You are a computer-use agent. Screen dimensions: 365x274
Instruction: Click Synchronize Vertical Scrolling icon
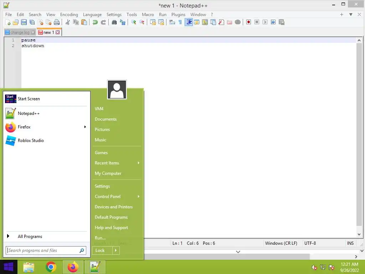(x=153, y=22)
